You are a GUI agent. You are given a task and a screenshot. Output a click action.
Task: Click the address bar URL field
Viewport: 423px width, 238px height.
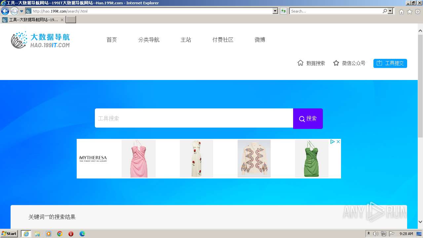(x=152, y=11)
